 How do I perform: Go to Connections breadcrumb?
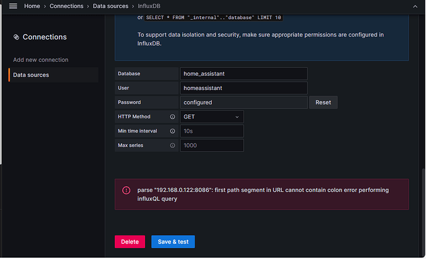(66, 6)
